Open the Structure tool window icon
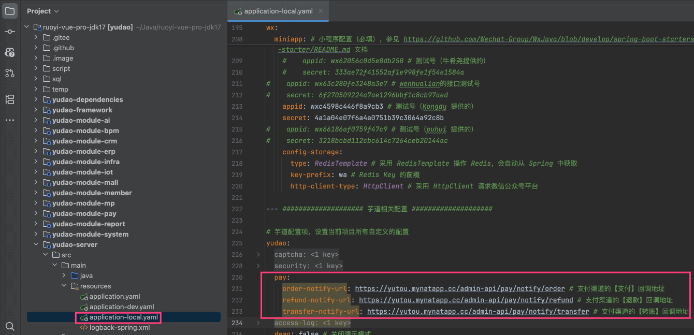This screenshot has height=335, width=694. click(10, 99)
